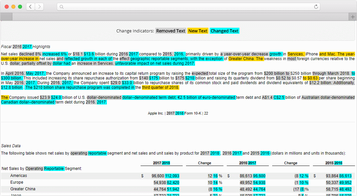This screenshot has height=196, width=357.
Task: Click the Americas 2016 2017 value '96,600'
Action: coord(259,176)
